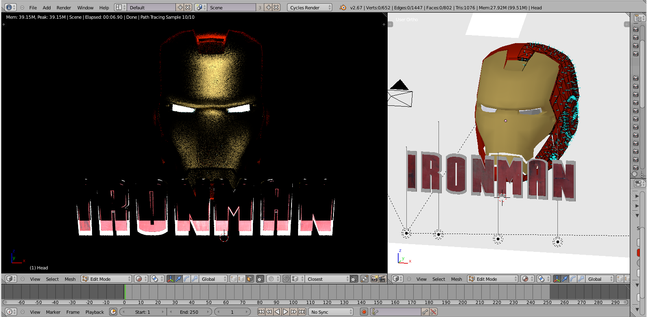This screenshot has height=317, width=647.
Task: Select translate manipulator arrow in the right viewport
Action: [x=565, y=279]
